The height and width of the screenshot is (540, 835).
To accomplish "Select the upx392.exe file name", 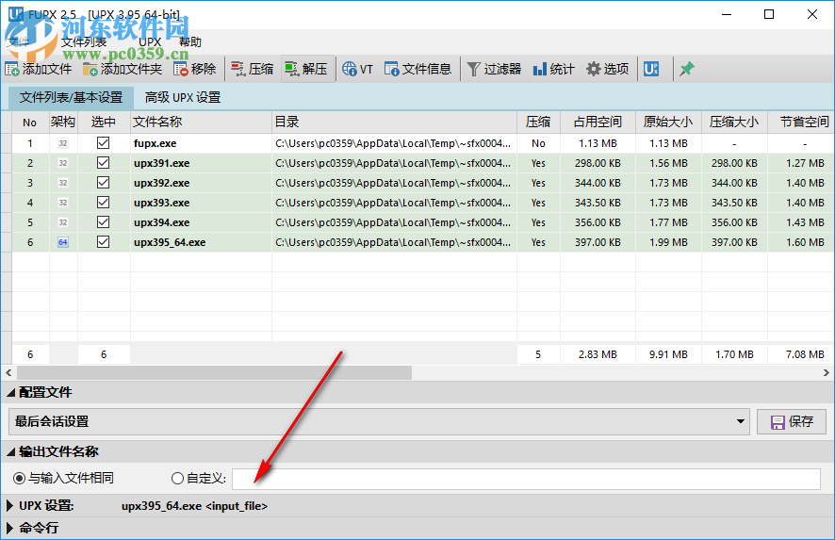I will 162,183.
